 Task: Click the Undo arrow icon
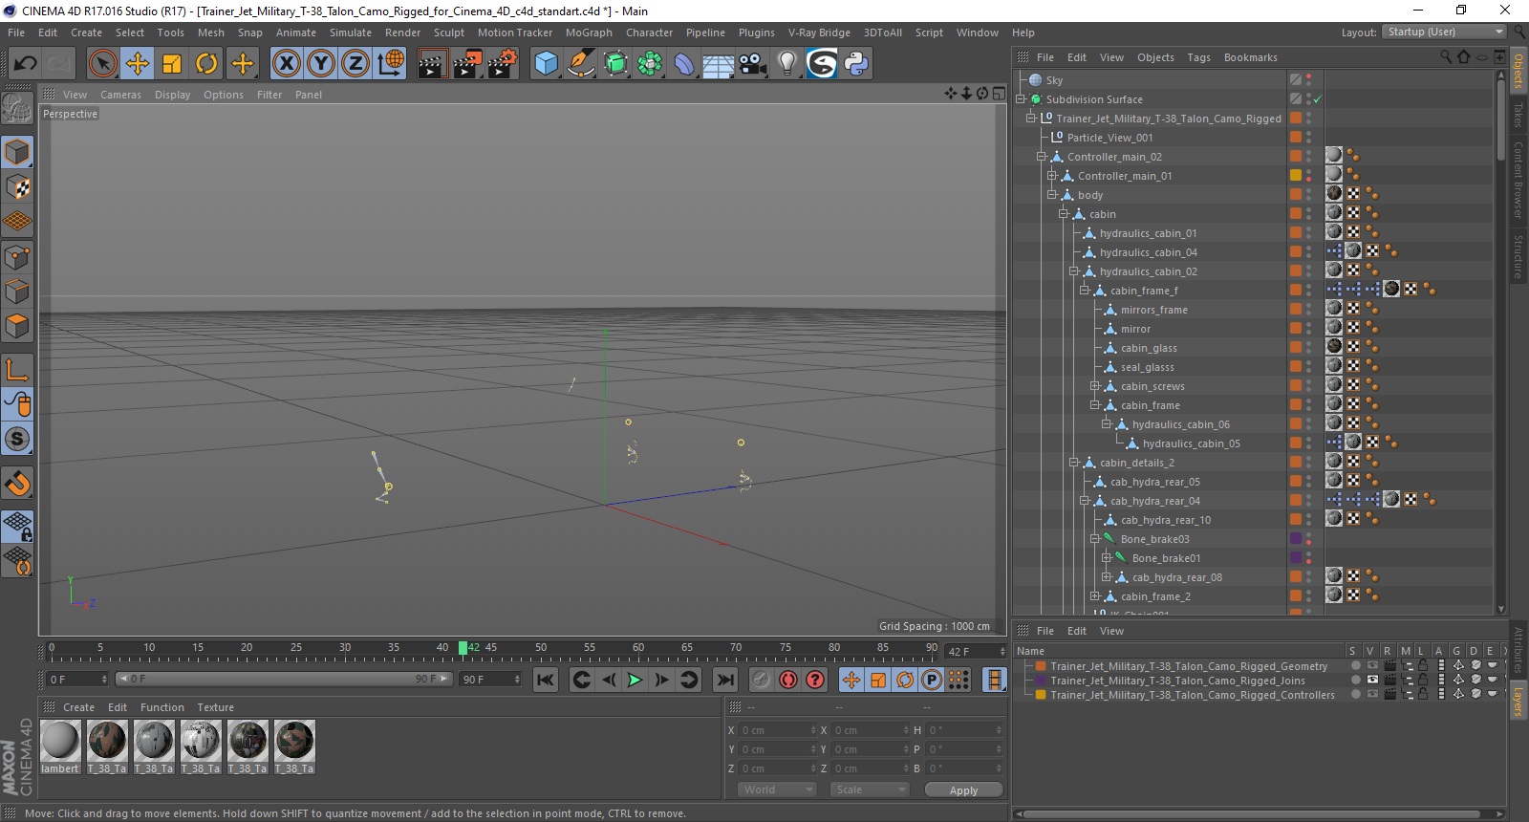pyautogui.click(x=25, y=64)
